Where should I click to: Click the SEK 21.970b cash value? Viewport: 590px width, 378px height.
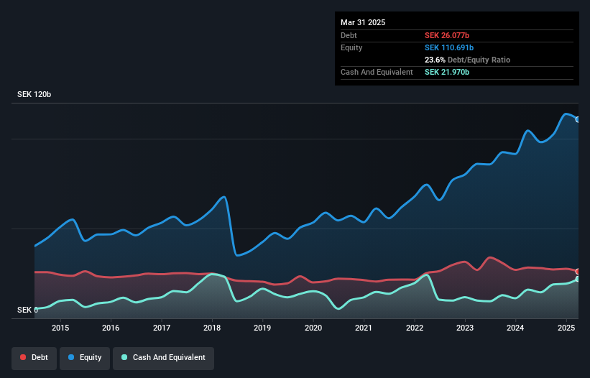coord(447,72)
